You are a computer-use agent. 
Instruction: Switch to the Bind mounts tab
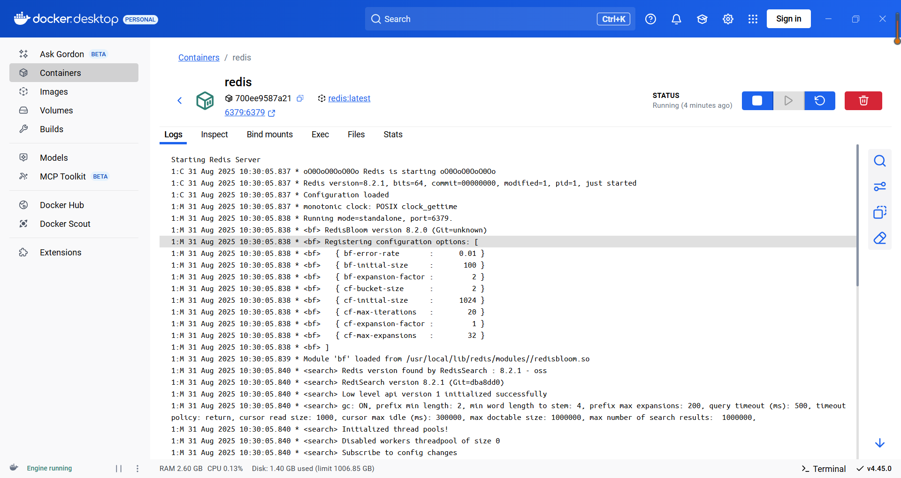click(x=270, y=134)
